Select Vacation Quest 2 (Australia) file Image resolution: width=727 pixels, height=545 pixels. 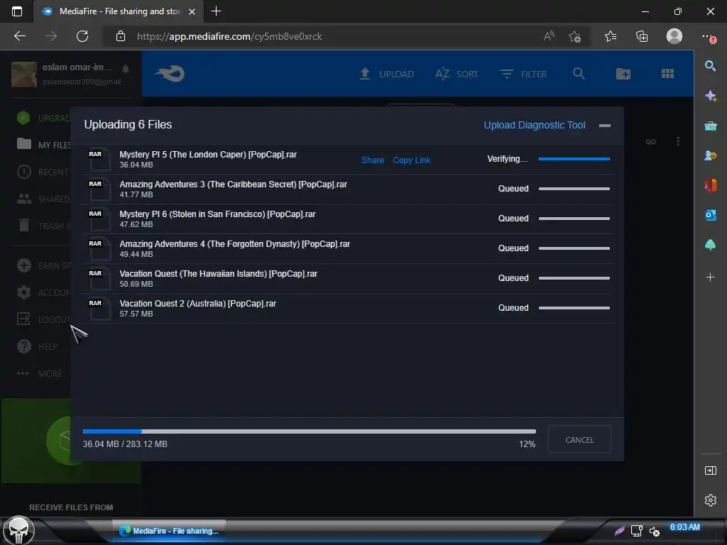point(197,303)
